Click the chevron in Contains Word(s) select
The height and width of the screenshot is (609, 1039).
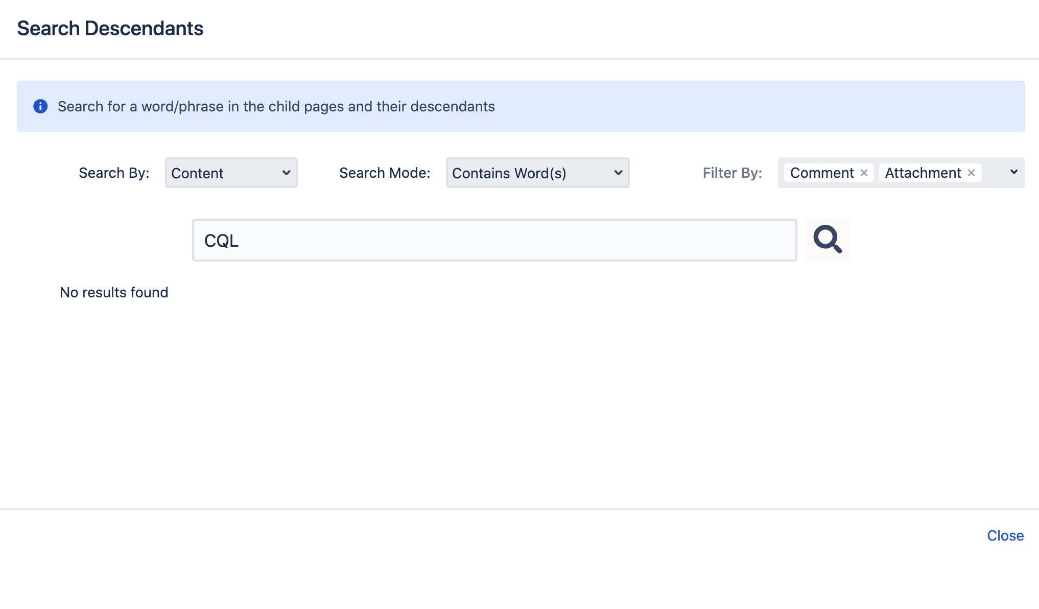point(618,173)
